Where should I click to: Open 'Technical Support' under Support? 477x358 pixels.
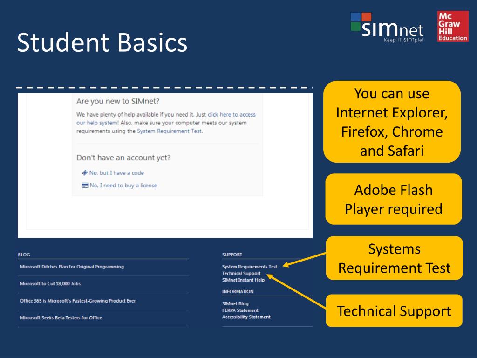241,273
